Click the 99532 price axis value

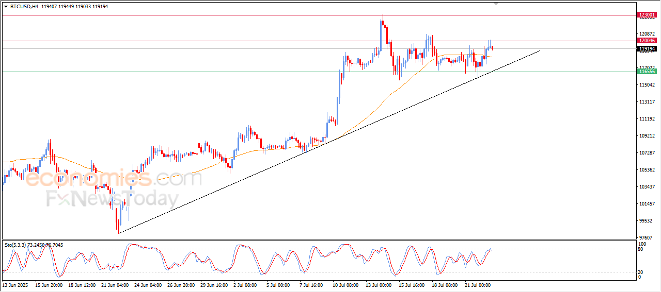pyautogui.click(x=646, y=220)
